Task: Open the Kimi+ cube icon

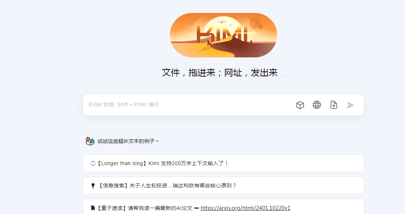Action: click(x=300, y=105)
